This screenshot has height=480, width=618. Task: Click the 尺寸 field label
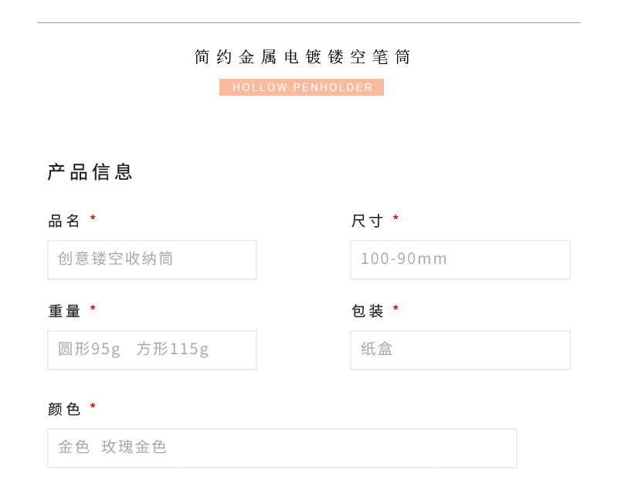click(x=368, y=221)
